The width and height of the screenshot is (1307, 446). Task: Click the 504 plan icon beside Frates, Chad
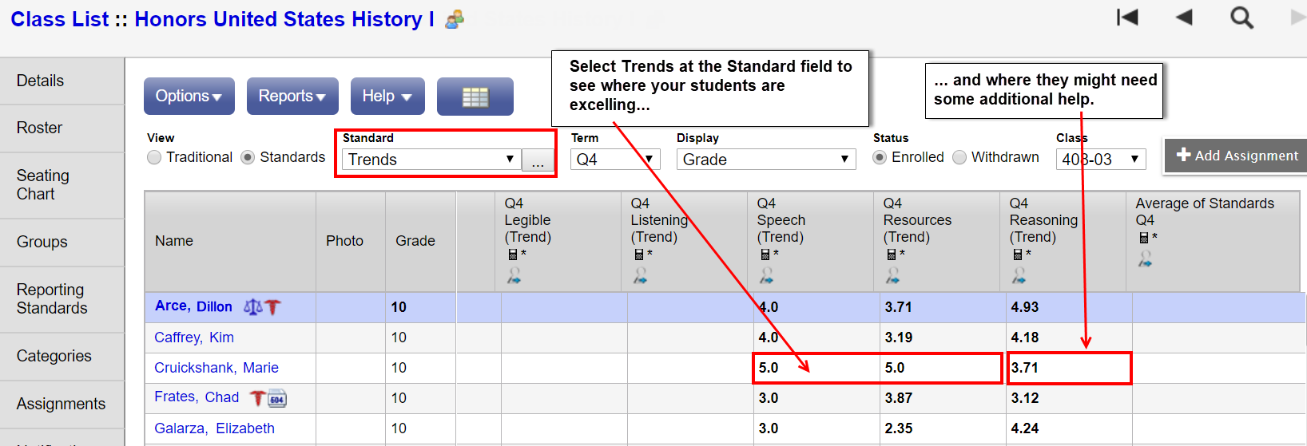pyautogui.click(x=277, y=399)
